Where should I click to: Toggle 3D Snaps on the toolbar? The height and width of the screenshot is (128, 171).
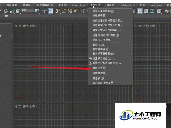click(58, 11)
